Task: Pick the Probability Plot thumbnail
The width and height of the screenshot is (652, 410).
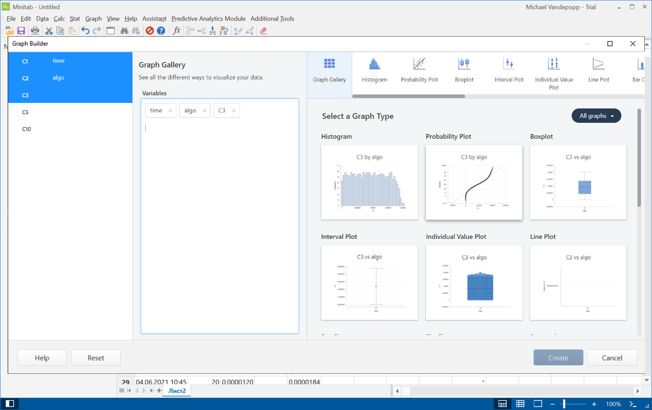Action: click(x=474, y=183)
